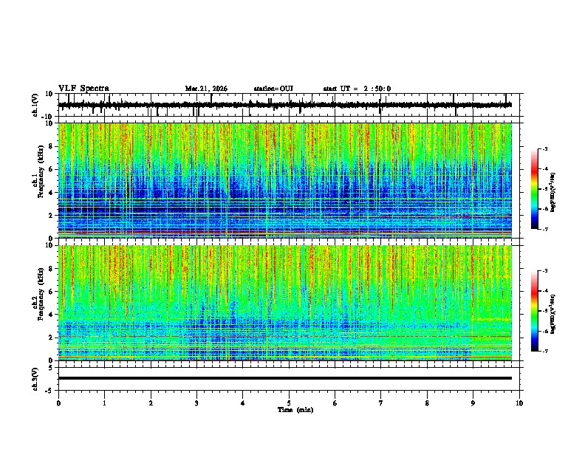585x452 pixels.
Task: Click the "6" kHz tick of the ch.2 spectrogram
Action: tap(51, 292)
